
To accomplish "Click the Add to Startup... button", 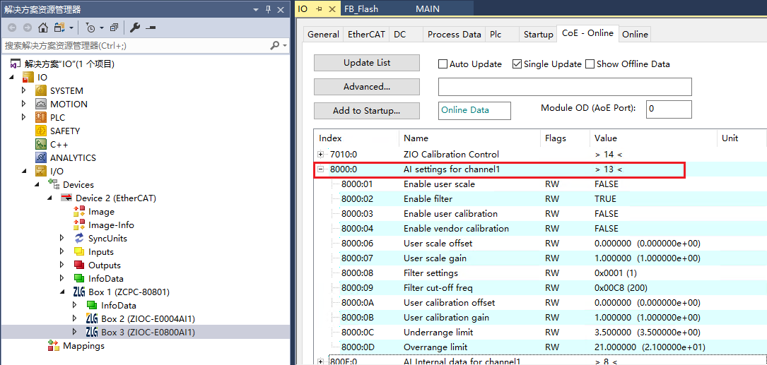I will 367,111.
